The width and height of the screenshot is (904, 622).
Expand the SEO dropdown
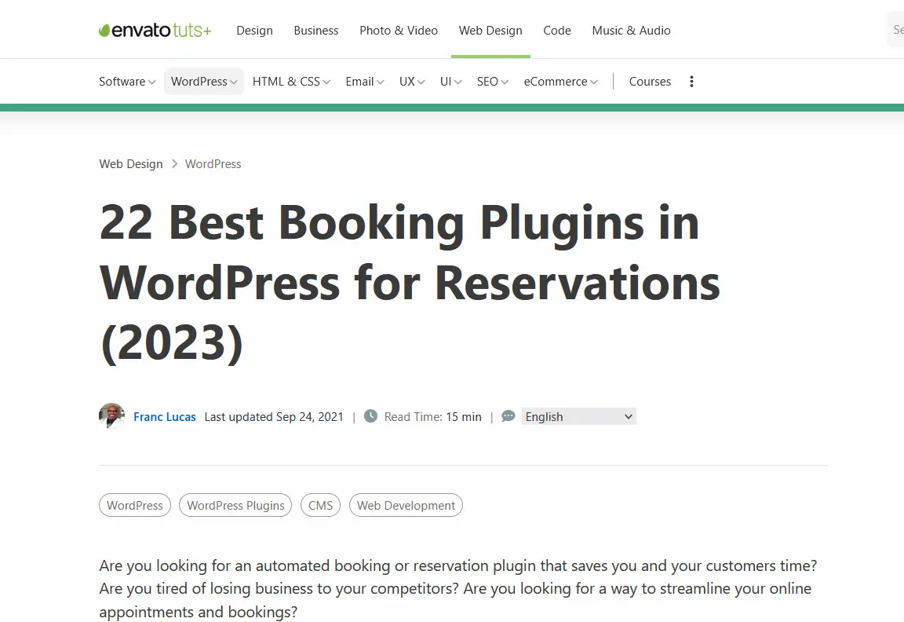492,81
